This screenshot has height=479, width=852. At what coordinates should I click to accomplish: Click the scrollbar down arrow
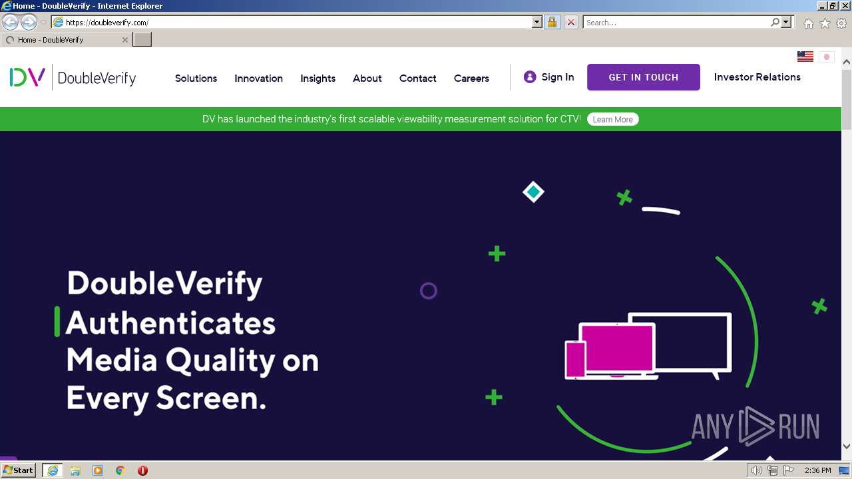coord(847,446)
